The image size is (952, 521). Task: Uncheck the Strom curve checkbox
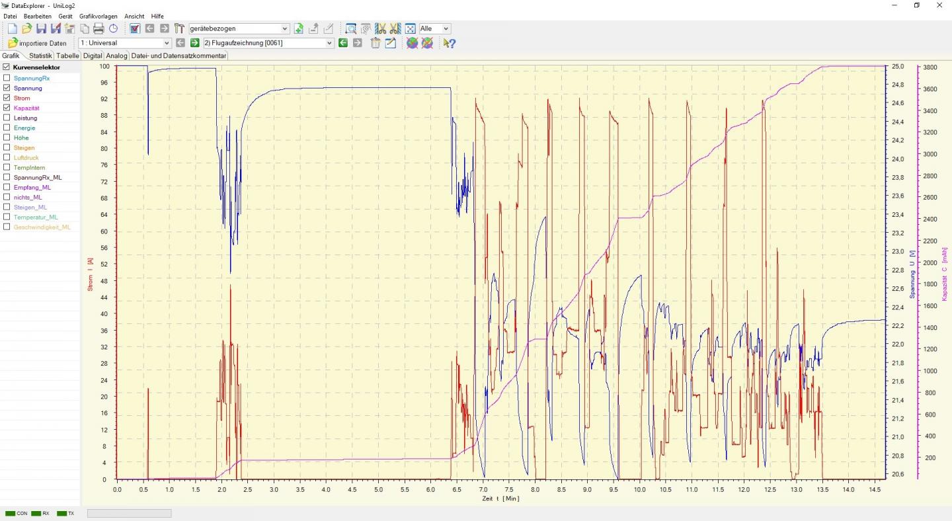pyautogui.click(x=7, y=98)
